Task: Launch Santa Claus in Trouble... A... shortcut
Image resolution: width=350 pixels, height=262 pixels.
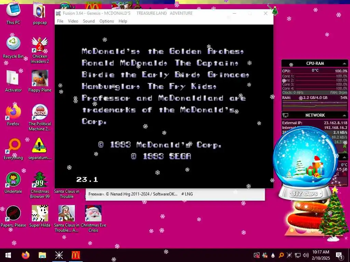Action: point(67,219)
